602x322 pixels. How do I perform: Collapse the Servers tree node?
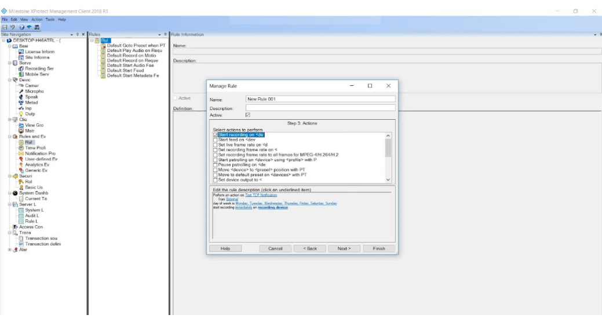coord(10,63)
